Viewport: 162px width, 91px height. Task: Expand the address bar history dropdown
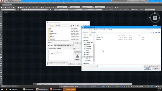(139, 30)
